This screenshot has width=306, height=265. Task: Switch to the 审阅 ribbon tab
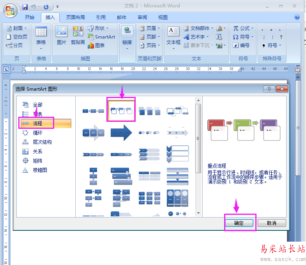[x=142, y=18]
